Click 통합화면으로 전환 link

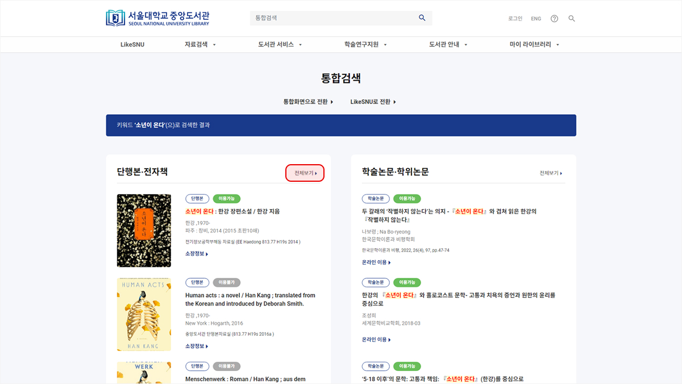(x=308, y=102)
